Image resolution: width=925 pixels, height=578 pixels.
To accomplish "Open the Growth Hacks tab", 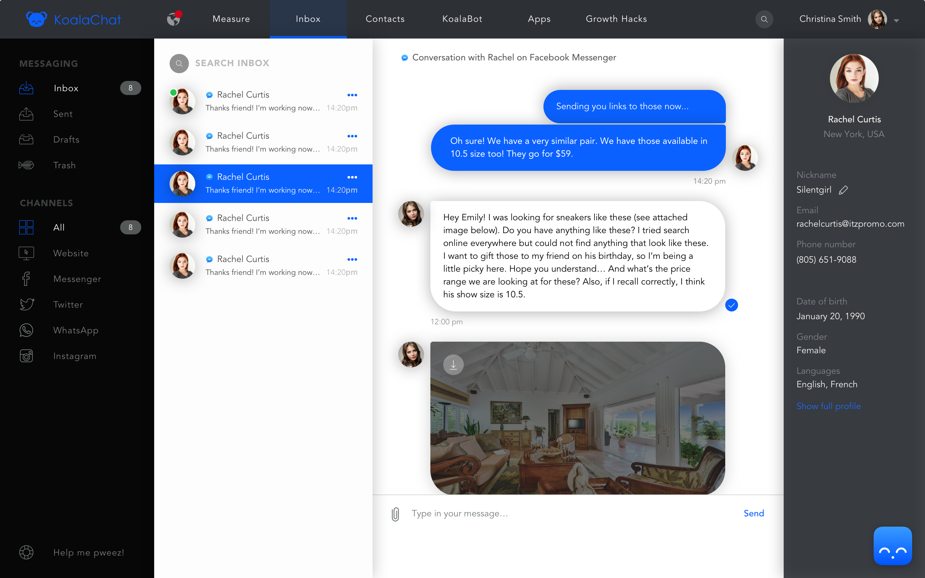I will point(616,19).
